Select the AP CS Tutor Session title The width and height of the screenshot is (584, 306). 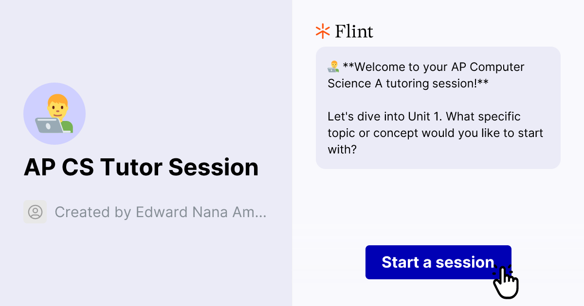[x=142, y=167]
